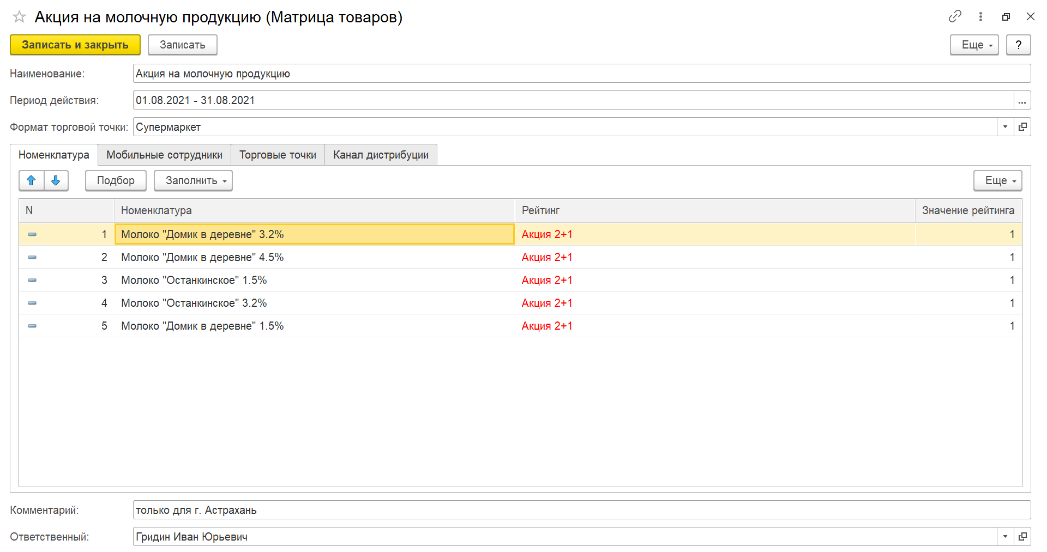The image size is (1047, 552).
Task: Open Подбор selection dialog
Action: pos(116,180)
